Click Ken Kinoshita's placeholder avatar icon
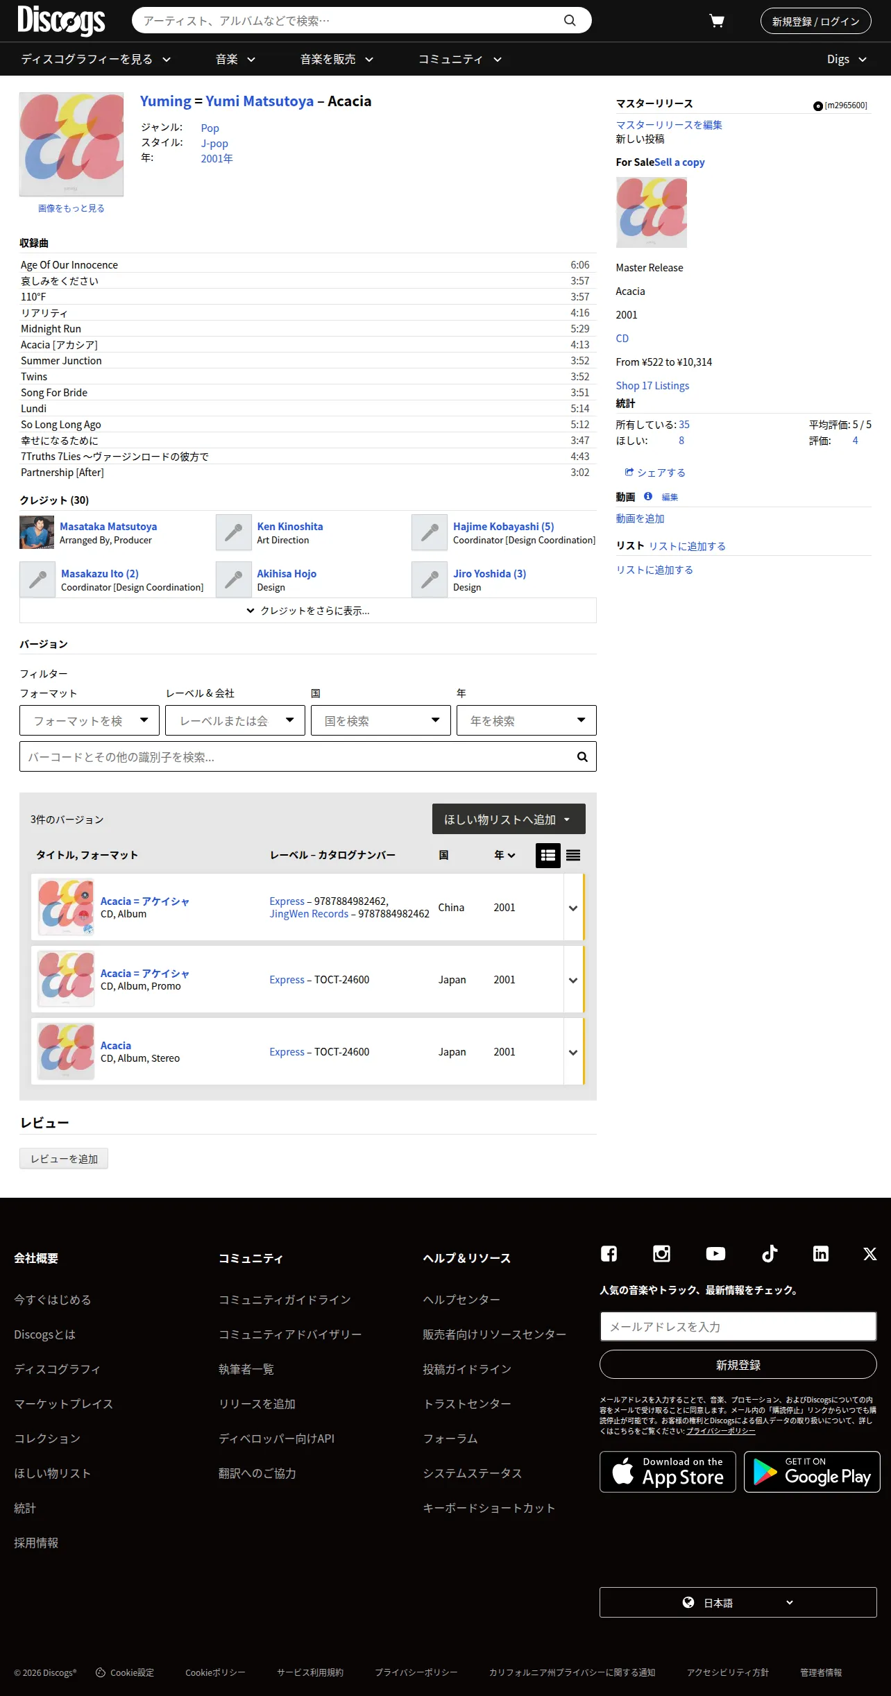Viewport: 891px width, 1696px height. pos(234,532)
